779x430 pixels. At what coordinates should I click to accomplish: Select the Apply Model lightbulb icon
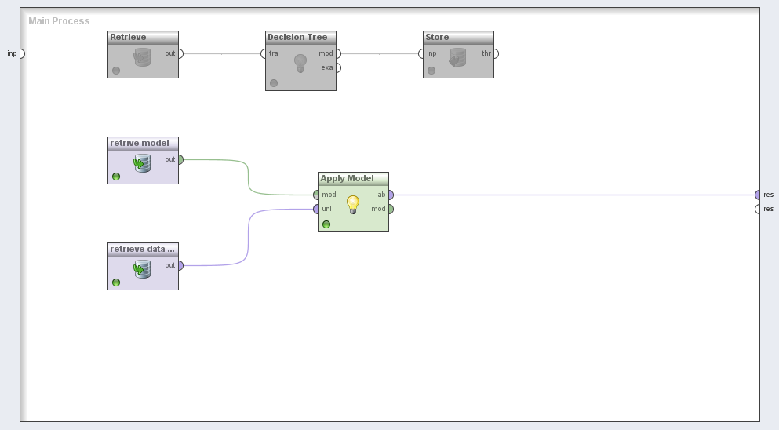point(353,205)
